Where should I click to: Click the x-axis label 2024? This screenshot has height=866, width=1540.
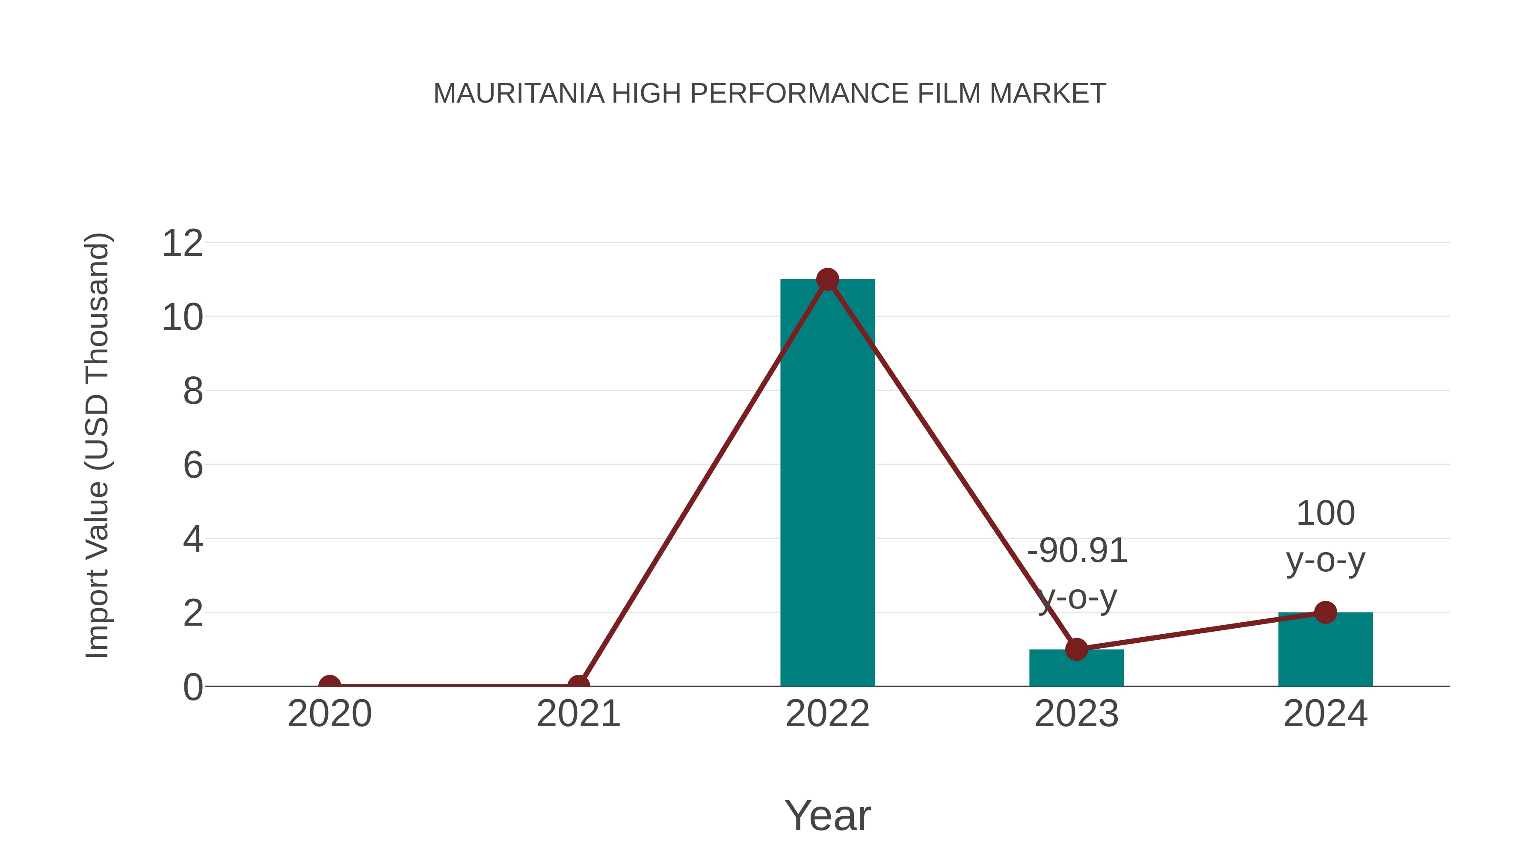click(1325, 714)
